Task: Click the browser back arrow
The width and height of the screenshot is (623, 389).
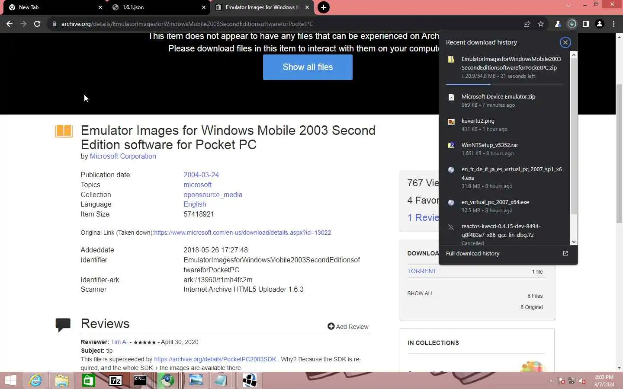Action: pos(10,24)
